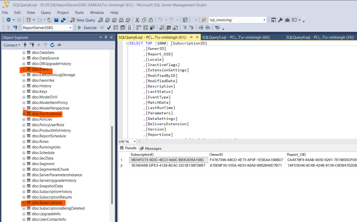This screenshot has height=222, width=357.
Task: Switch output to Results to File
Action: point(175,28)
